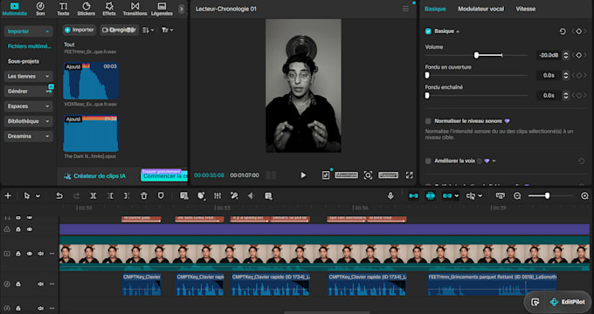Choose the selection pointer tool
Image resolution: width=594 pixels, height=314 pixels.
click(x=26, y=195)
